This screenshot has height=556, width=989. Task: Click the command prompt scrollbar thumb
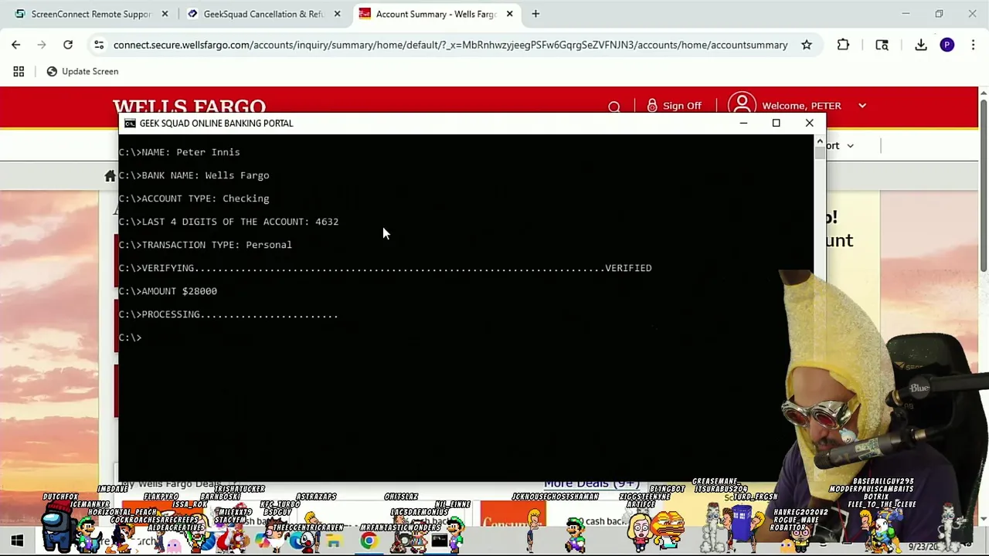pos(820,152)
